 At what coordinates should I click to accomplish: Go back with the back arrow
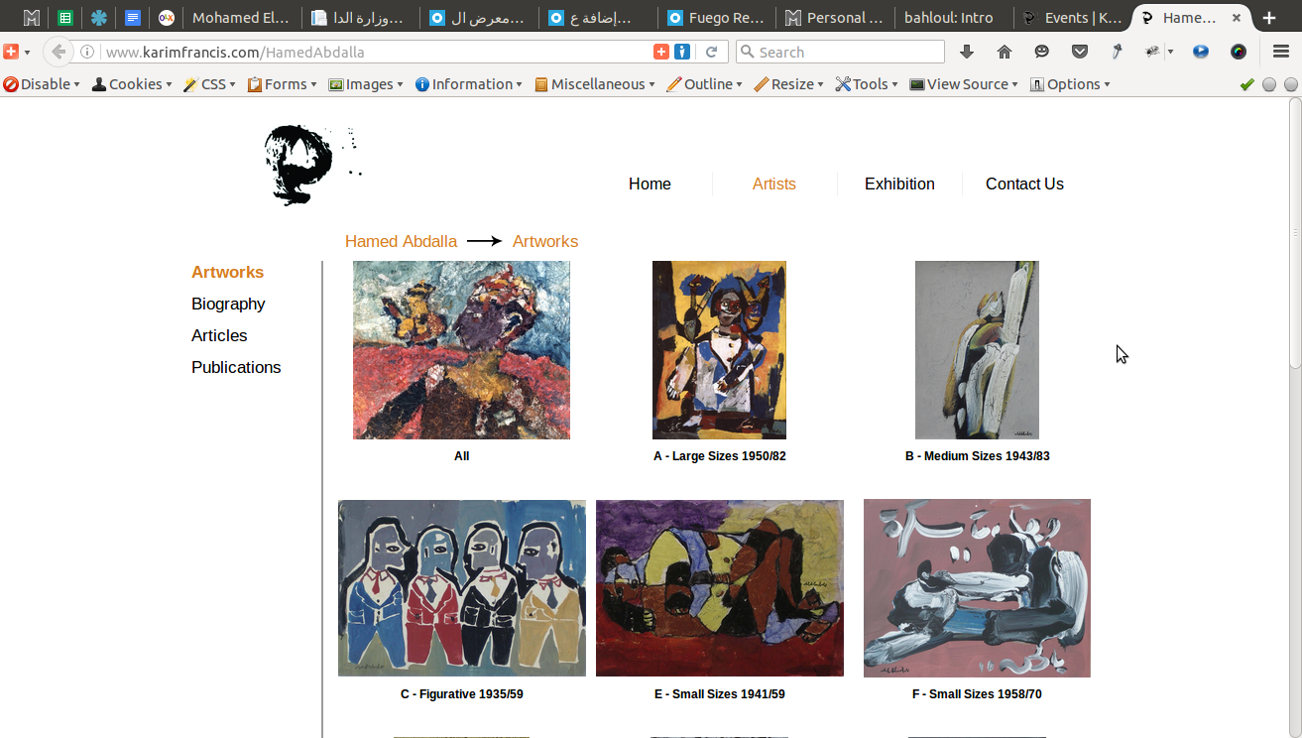(x=59, y=52)
